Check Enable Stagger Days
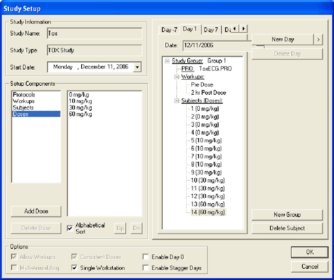Screen dimensions: 334x280 coord(146,267)
